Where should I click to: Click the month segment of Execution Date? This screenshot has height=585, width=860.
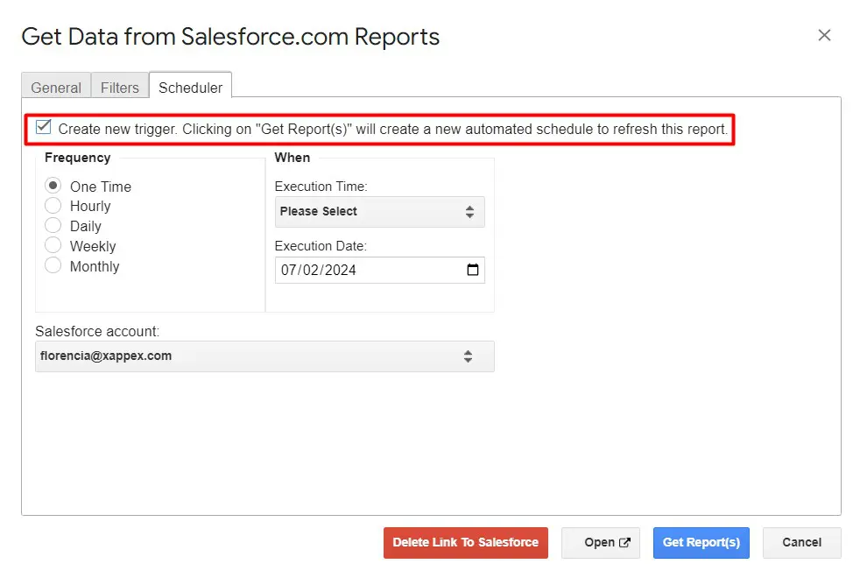pos(289,270)
